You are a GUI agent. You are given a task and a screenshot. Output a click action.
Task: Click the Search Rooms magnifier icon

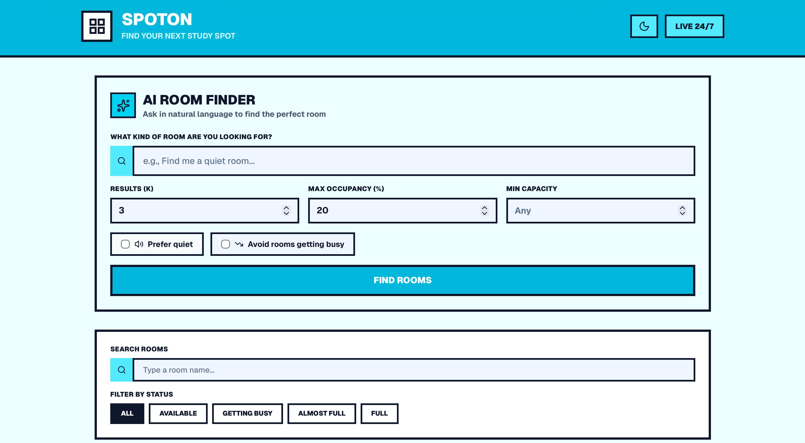[x=122, y=370]
